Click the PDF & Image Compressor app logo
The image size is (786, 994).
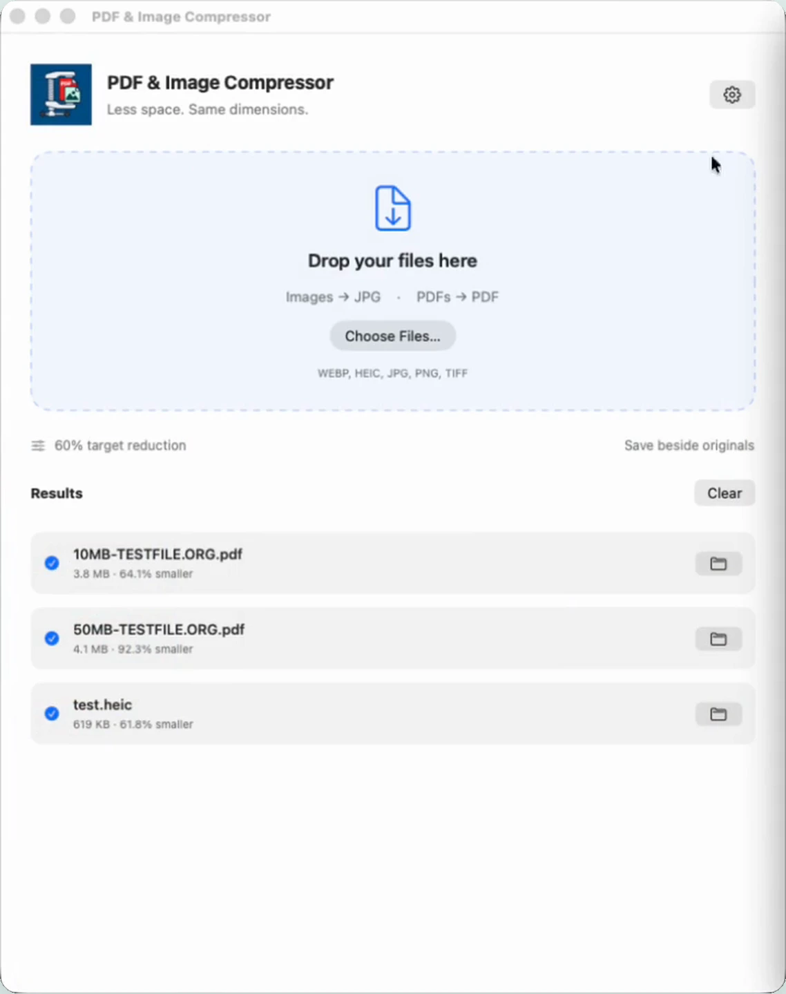pos(61,95)
